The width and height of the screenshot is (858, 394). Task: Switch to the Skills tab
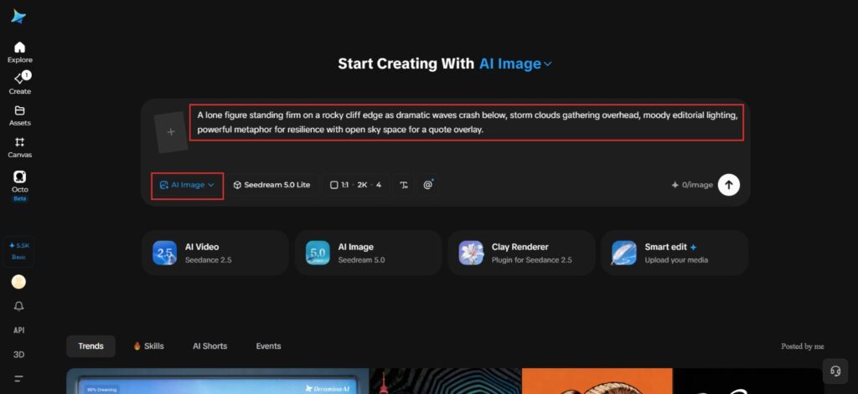click(149, 346)
